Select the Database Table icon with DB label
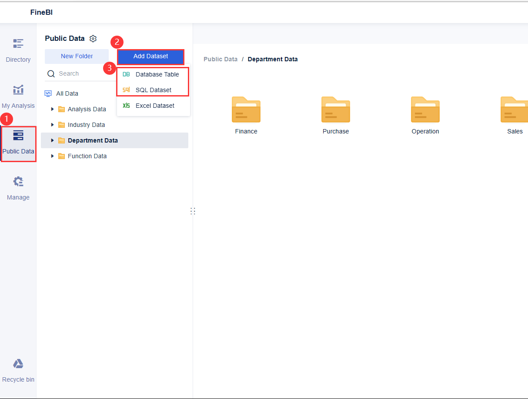Image resolution: width=528 pixels, height=399 pixels. (126, 74)
